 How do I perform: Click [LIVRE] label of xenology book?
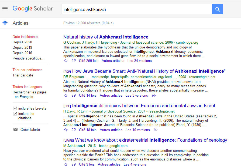(x=68, y=141)
